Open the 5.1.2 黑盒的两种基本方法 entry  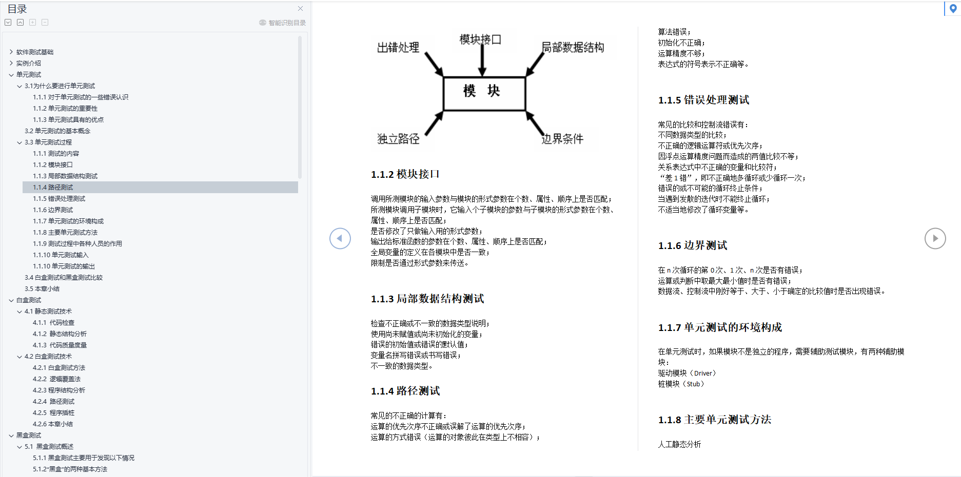(70, 469)
